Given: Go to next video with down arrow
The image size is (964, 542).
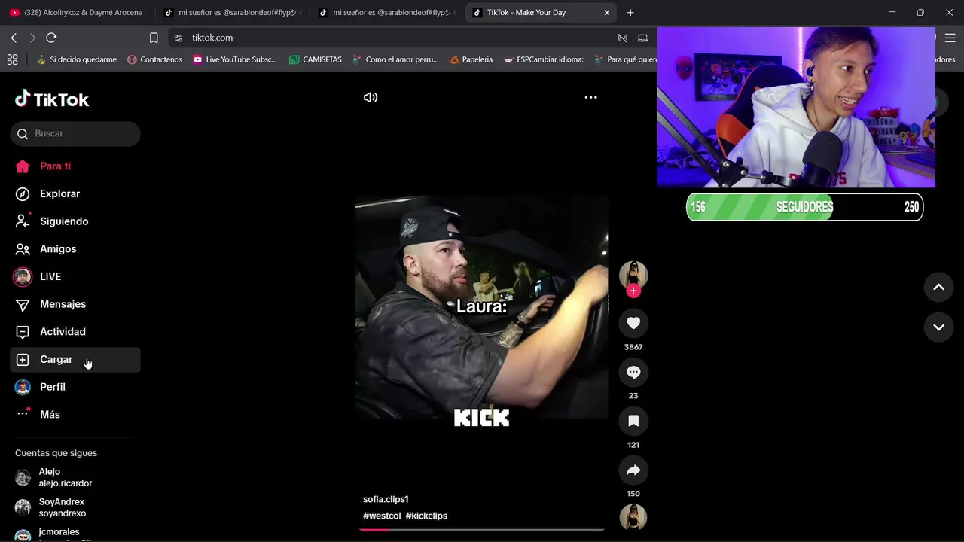Looking at the screenshot, I should click(938, 327).
